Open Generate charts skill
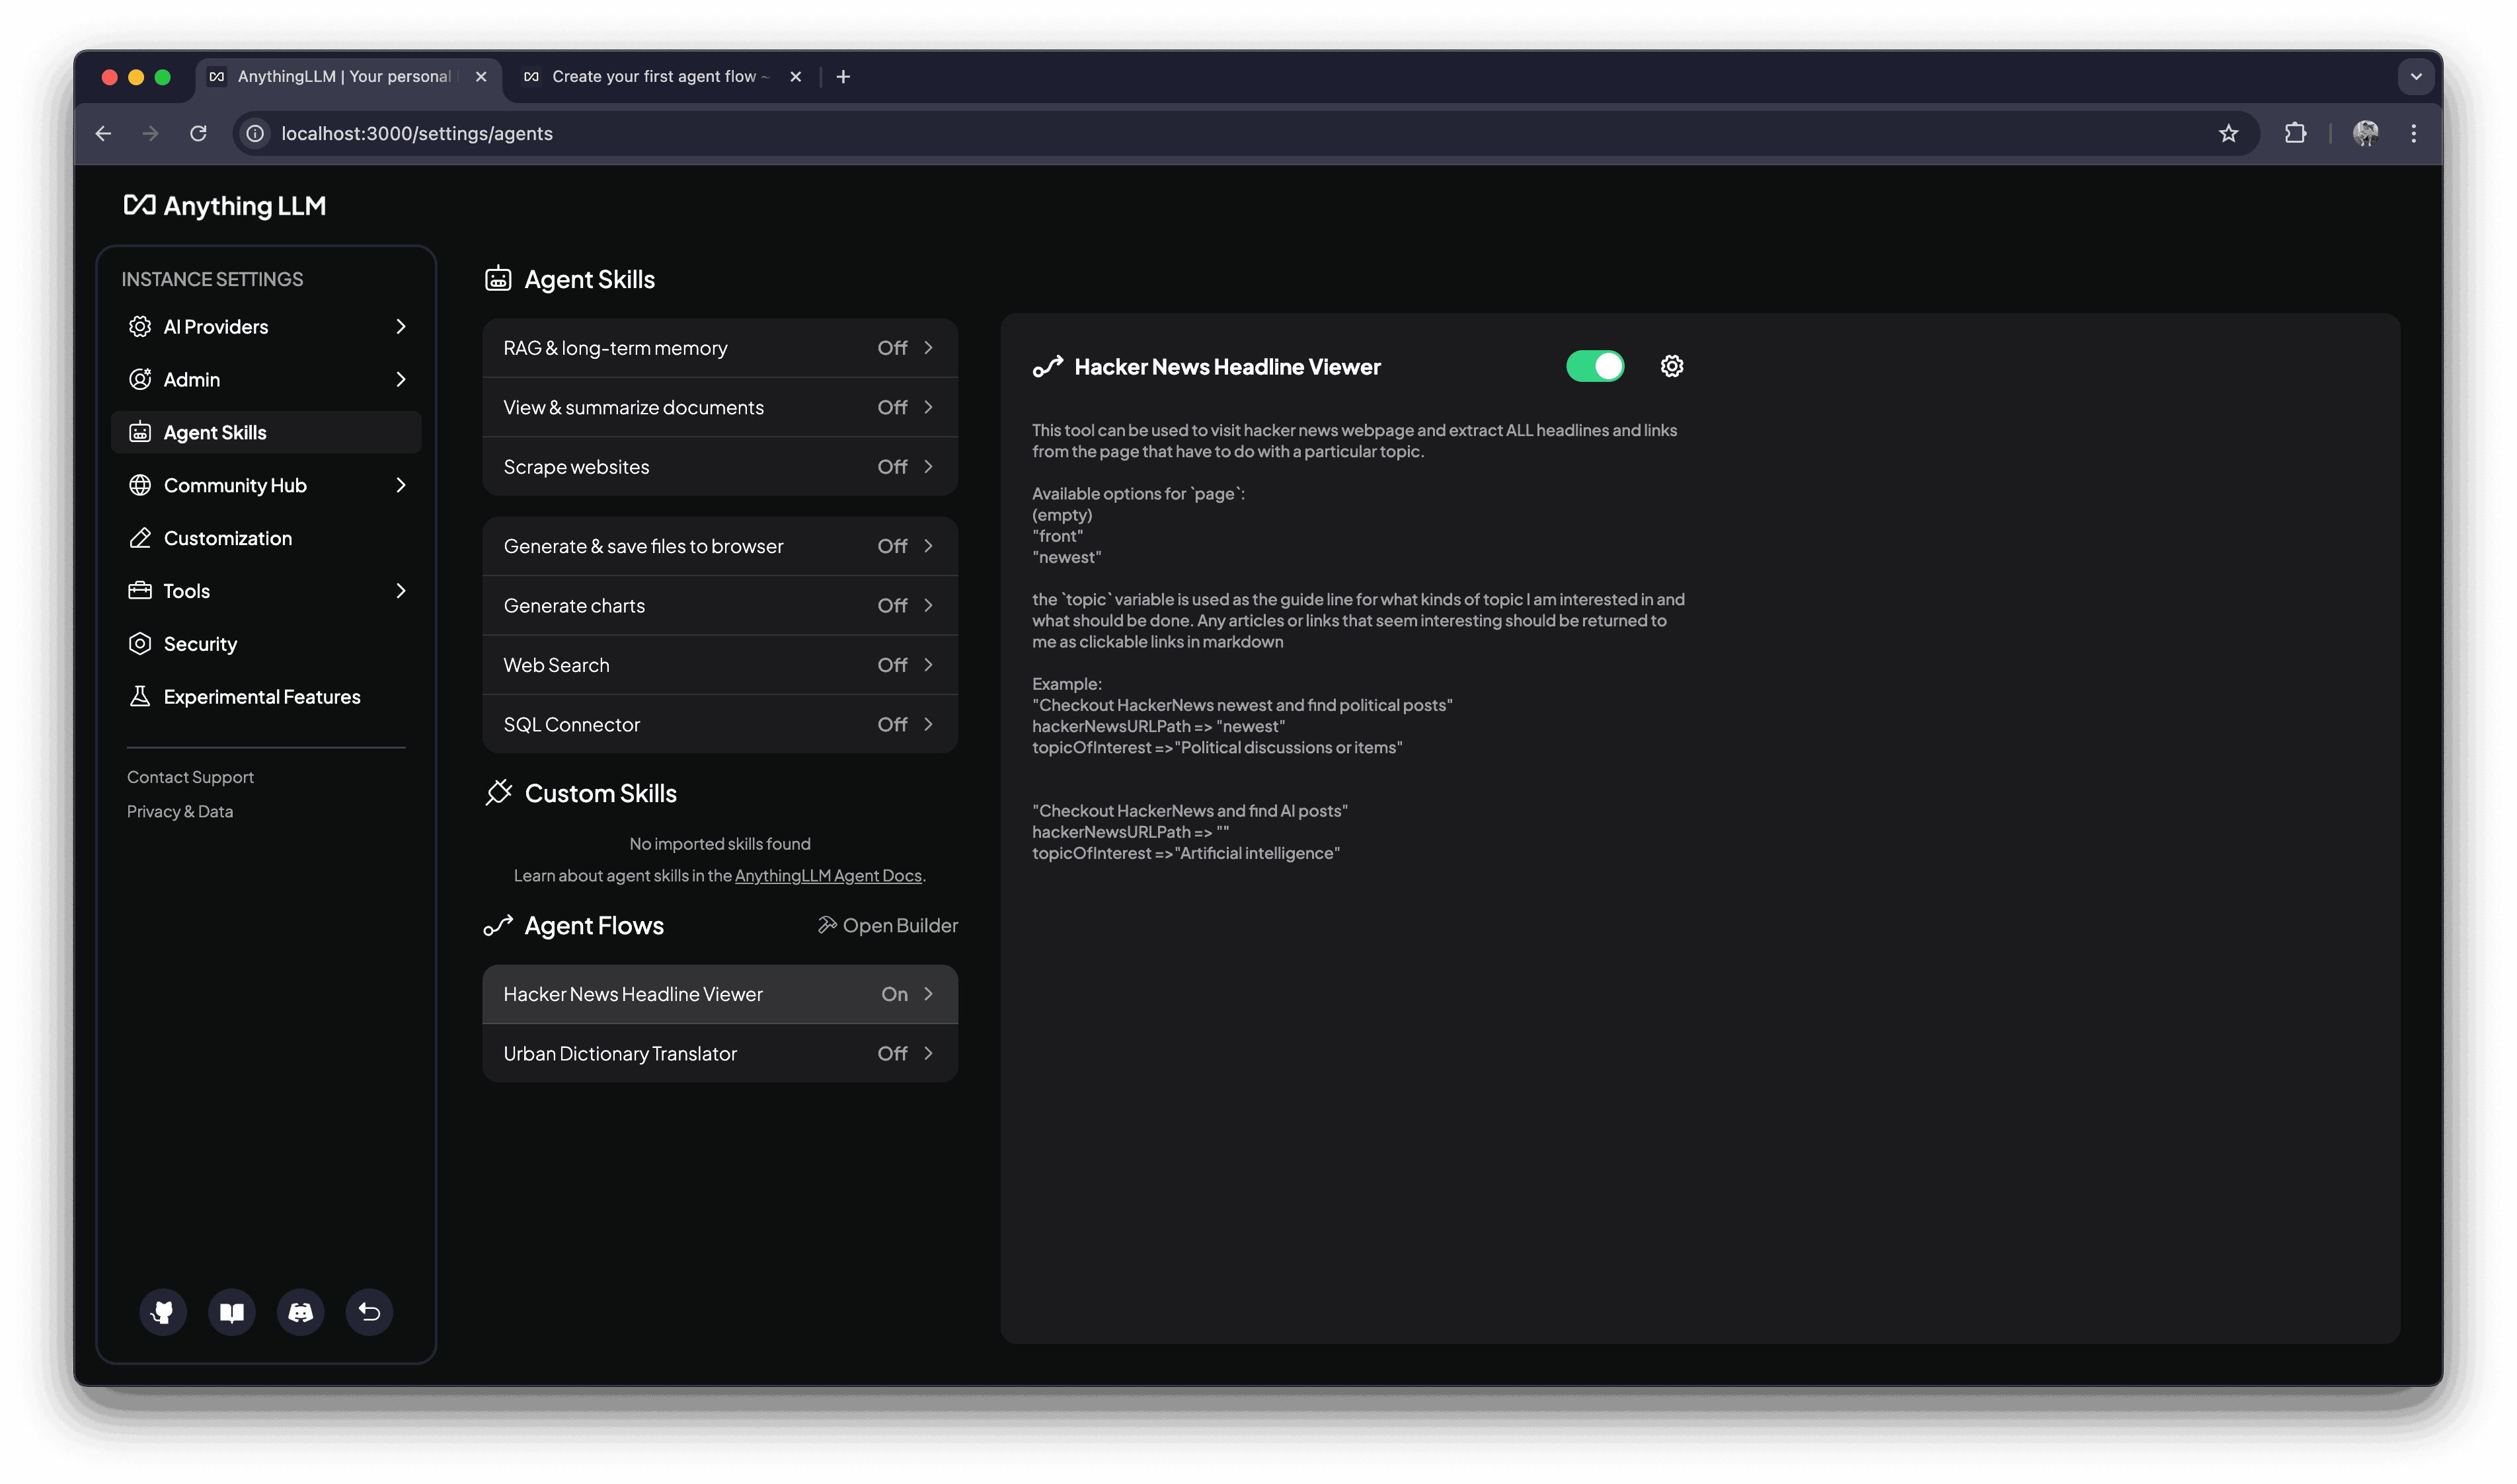Image resolution: width=2517 pixels, height=1484 pixels. click(x=719, y=605)
